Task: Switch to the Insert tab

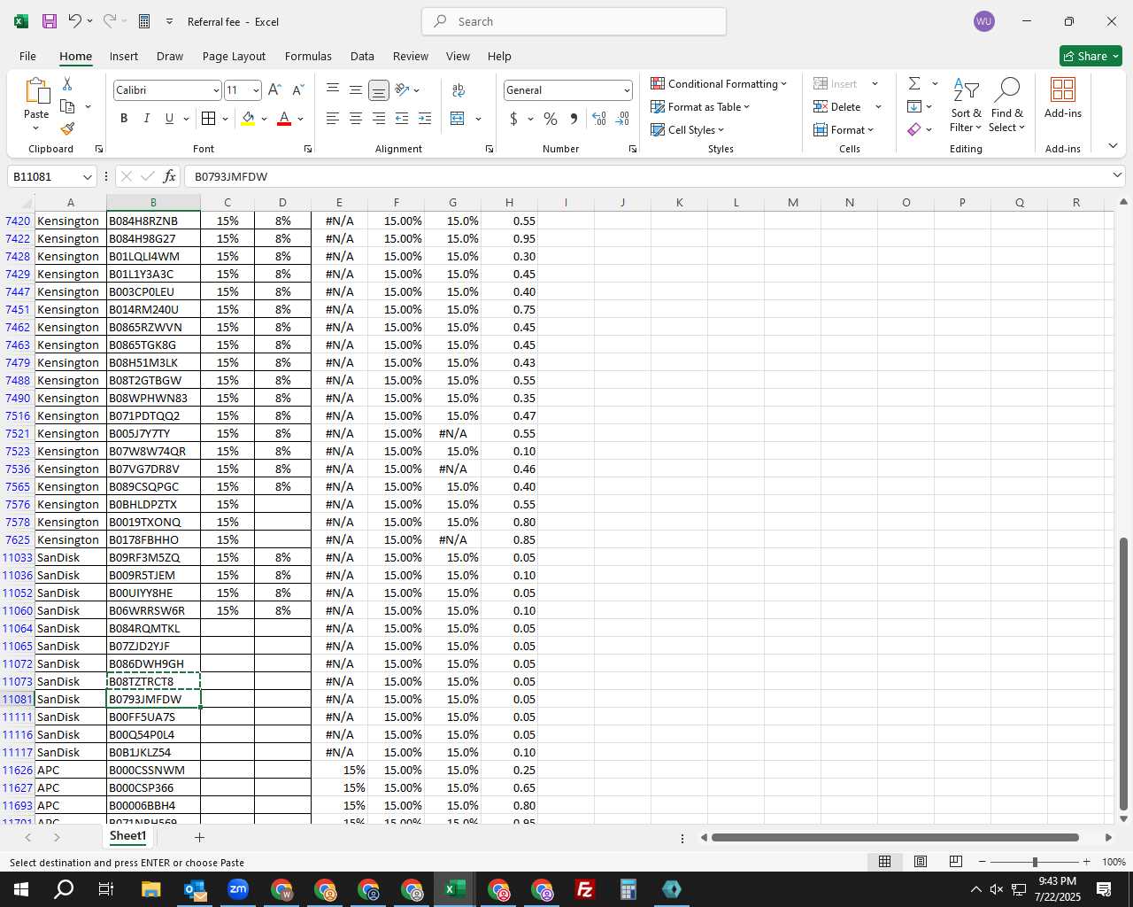Action: point(124,56)
